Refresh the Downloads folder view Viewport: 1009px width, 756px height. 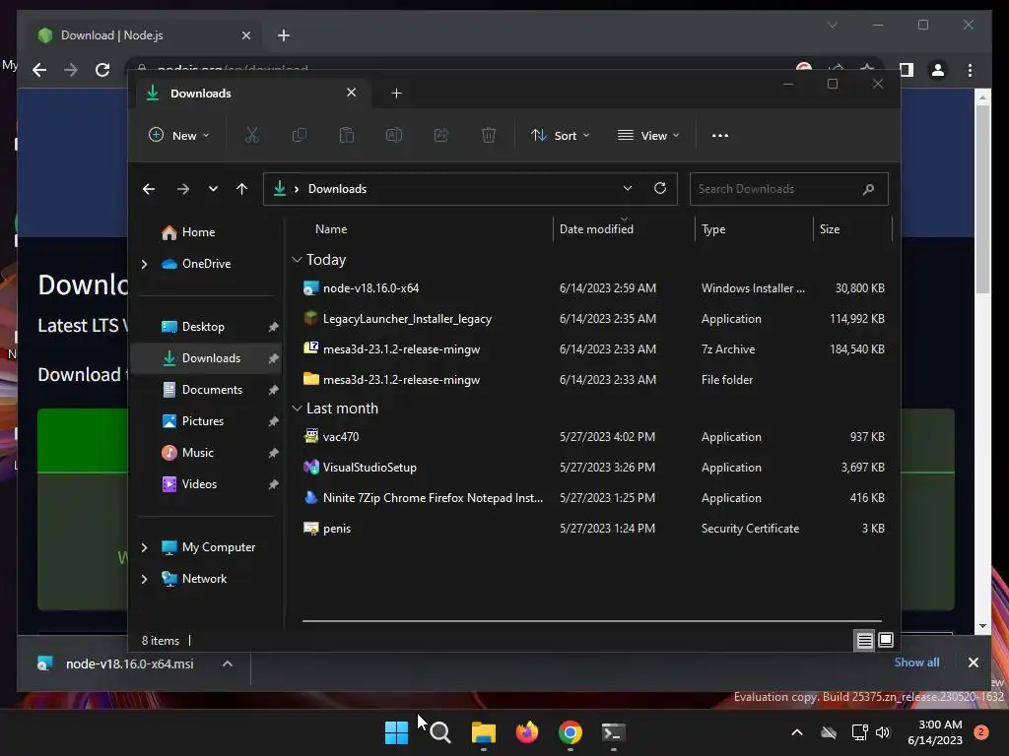click(660, 188)
